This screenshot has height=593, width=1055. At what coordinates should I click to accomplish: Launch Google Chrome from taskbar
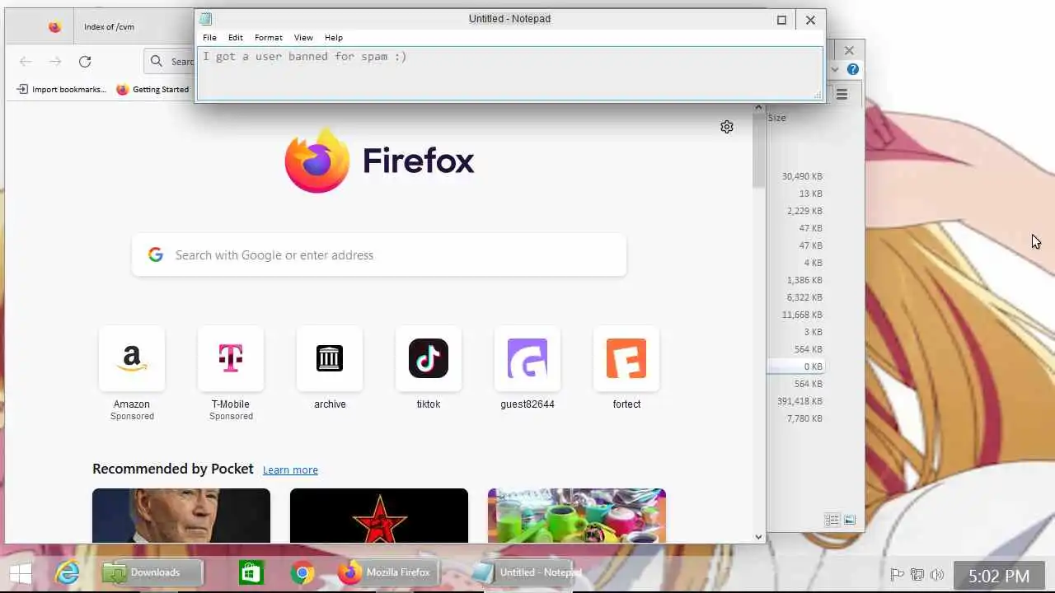(x=302, y=572)
